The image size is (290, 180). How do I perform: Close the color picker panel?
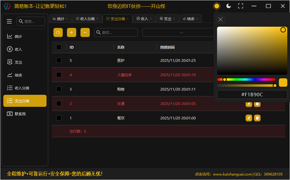coord(220,19)
